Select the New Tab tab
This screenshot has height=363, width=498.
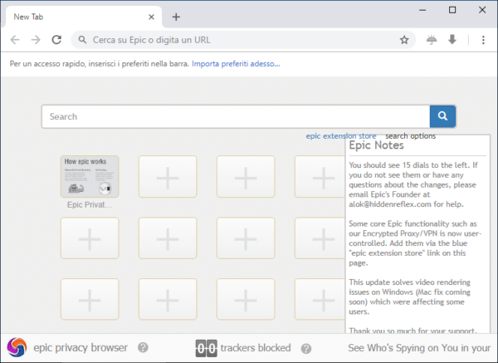point(82,17)
